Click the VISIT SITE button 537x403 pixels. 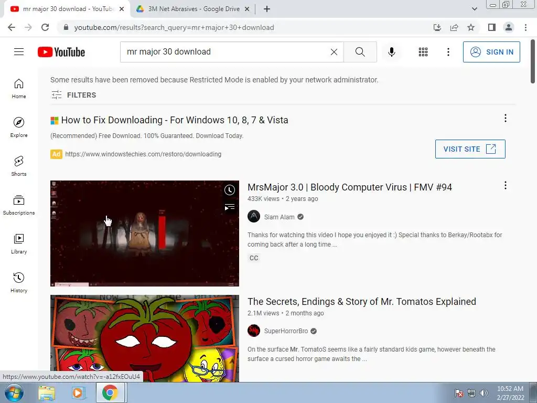click(x=470, y=149)
